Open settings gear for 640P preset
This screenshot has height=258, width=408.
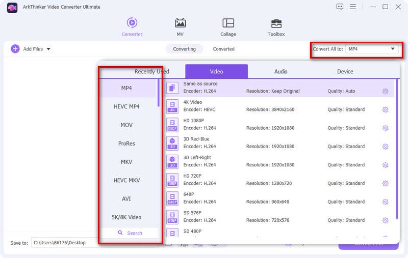coord(386,202)
